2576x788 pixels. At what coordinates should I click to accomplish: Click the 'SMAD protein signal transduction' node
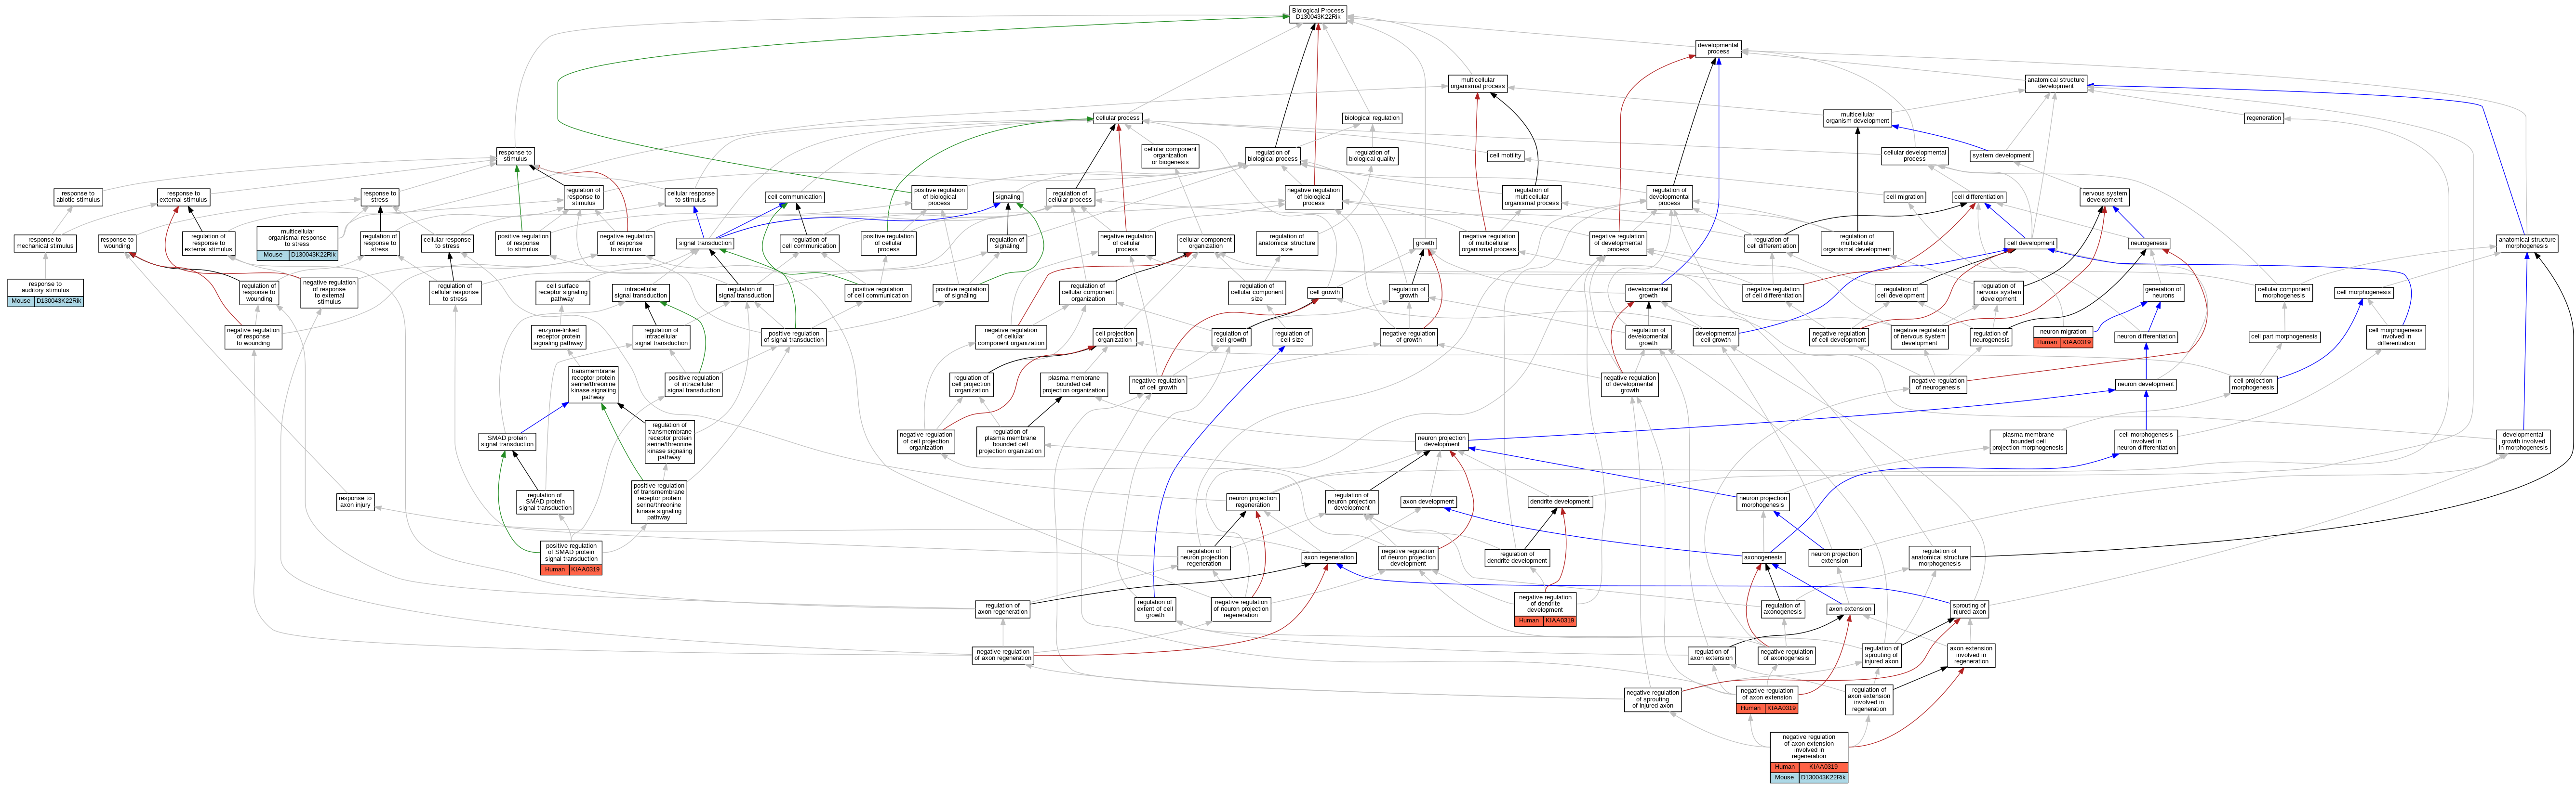(x=507, y=441)
